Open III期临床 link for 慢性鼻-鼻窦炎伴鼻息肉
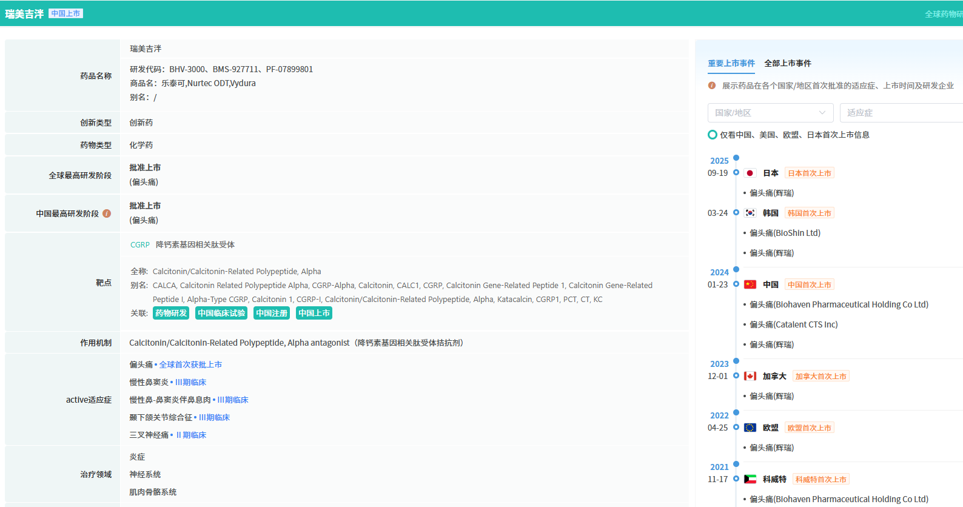963x507 pixels. pos(233,400)
